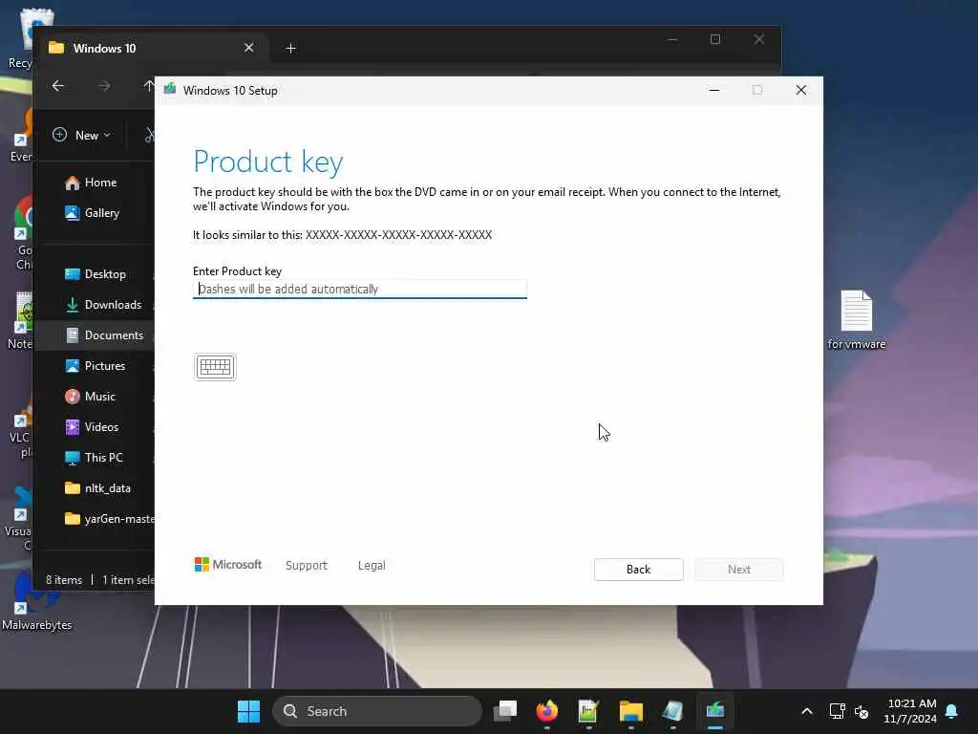Open the Windows Start menu
This screenshot has width=978, height=734.
(x=249, y=711)
